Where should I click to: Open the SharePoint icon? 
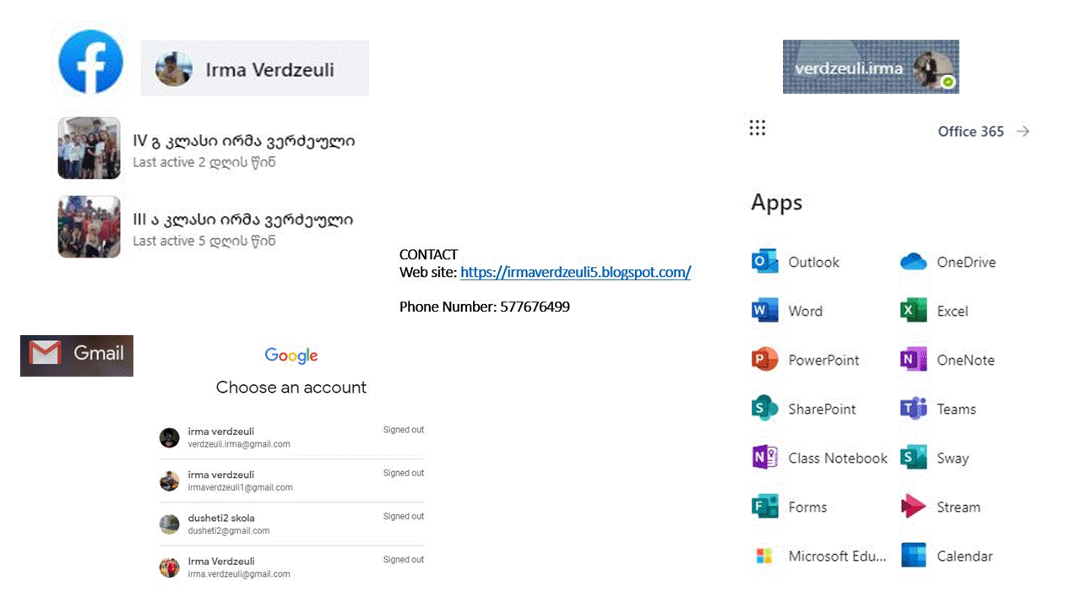(x=764, y=409)
